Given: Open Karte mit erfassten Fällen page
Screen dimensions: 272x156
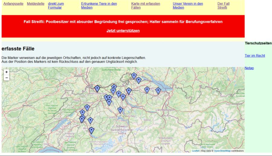Looking at the screenshot, I should (x=146, y=5).
